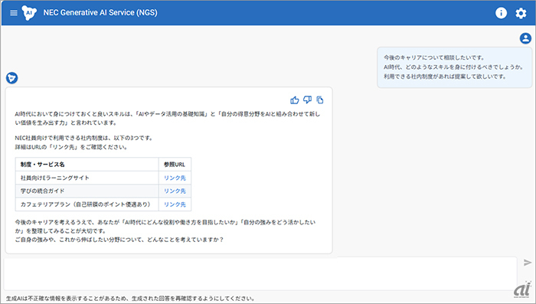Click the NEC Generative AI Service (NGS) title

(x=100, y=13)
